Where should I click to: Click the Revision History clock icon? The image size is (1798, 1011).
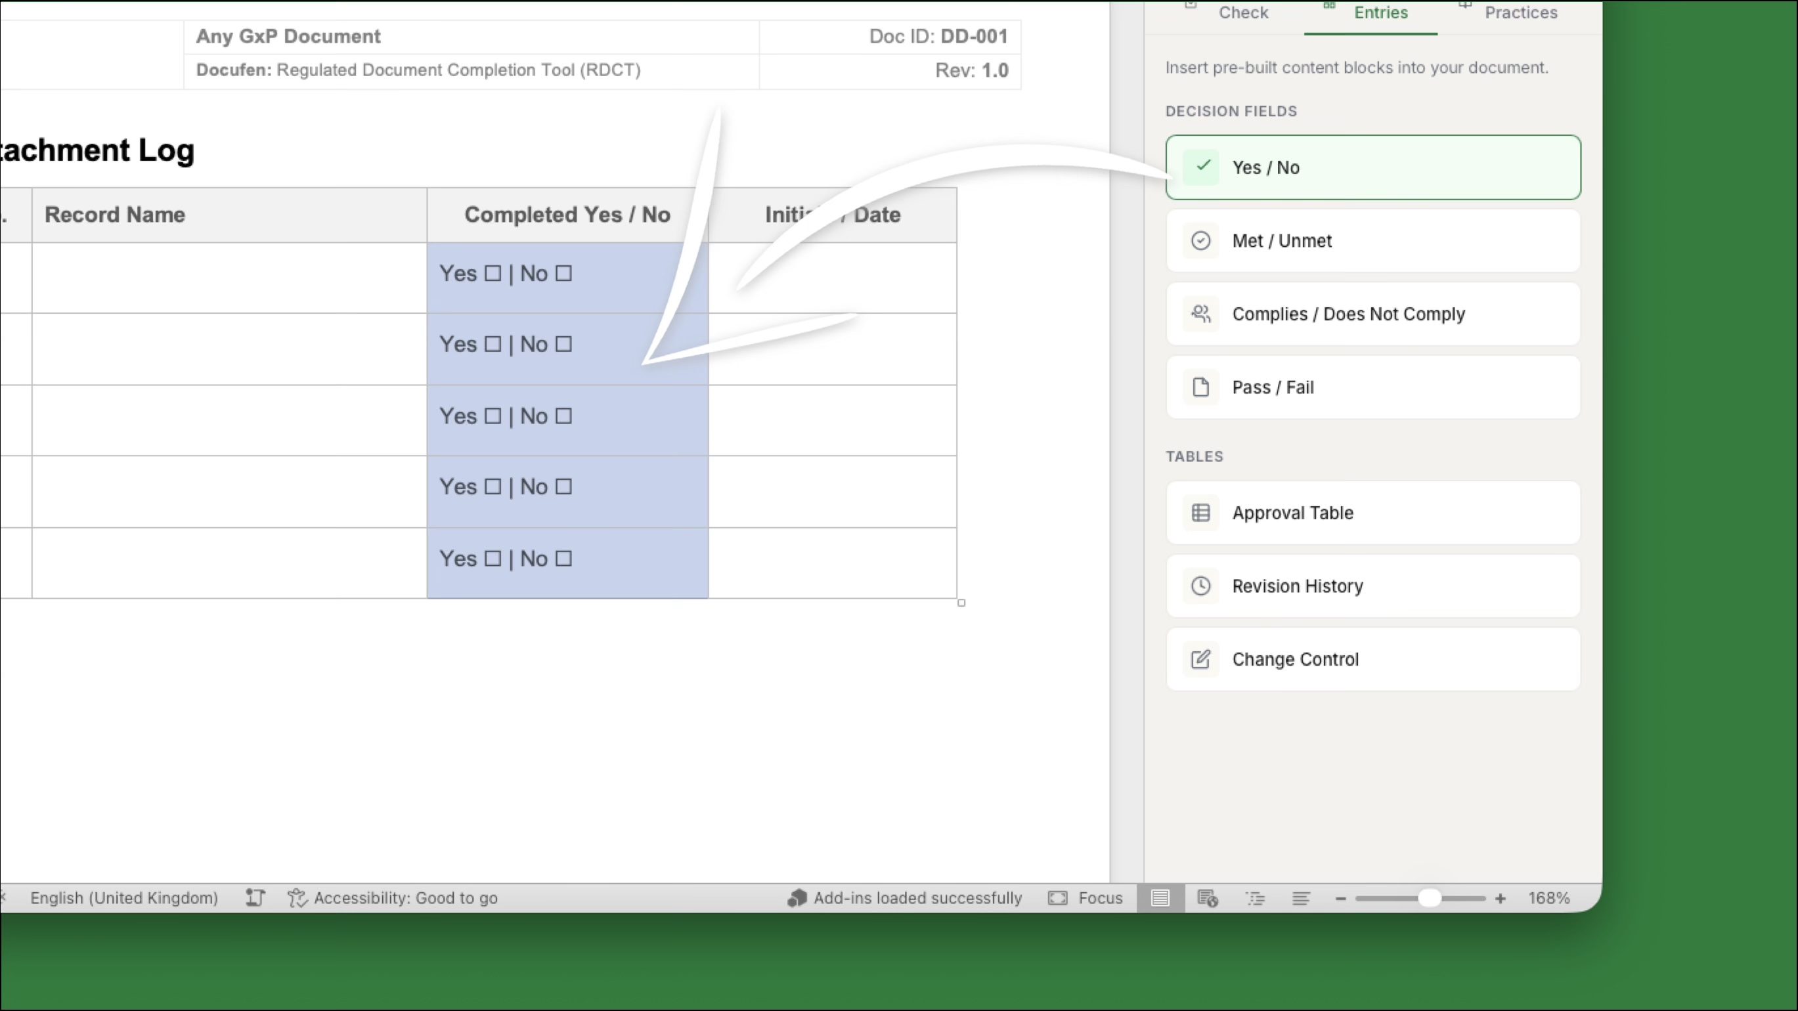(1201, 586)
